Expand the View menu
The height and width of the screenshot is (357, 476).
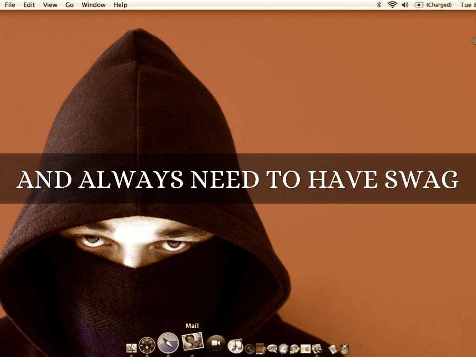click(50, 5)
